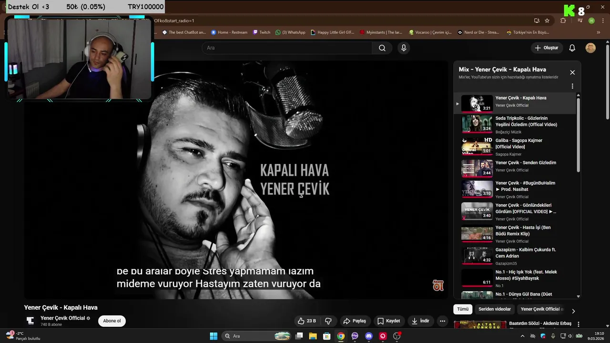The image size is (610, 343).
Task: Open YouTube notifications bell
Action: pyautogui.click(x=572, y=48)
